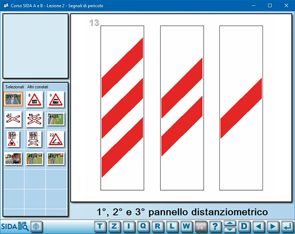Screen dimensions: 295x234
Task: Click the D button in toolbar
Action: point(244,226)
